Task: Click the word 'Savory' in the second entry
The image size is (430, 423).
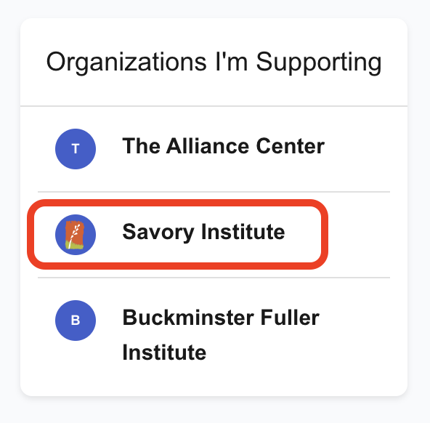Action: pos(158,233)
